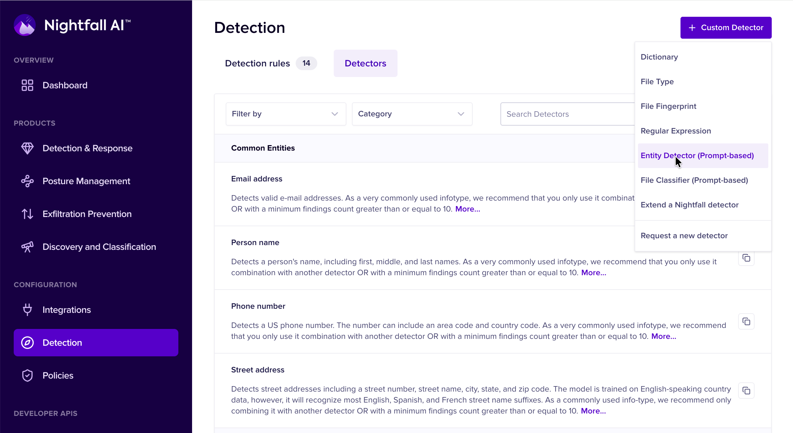Copy the Street address detector

746,391
